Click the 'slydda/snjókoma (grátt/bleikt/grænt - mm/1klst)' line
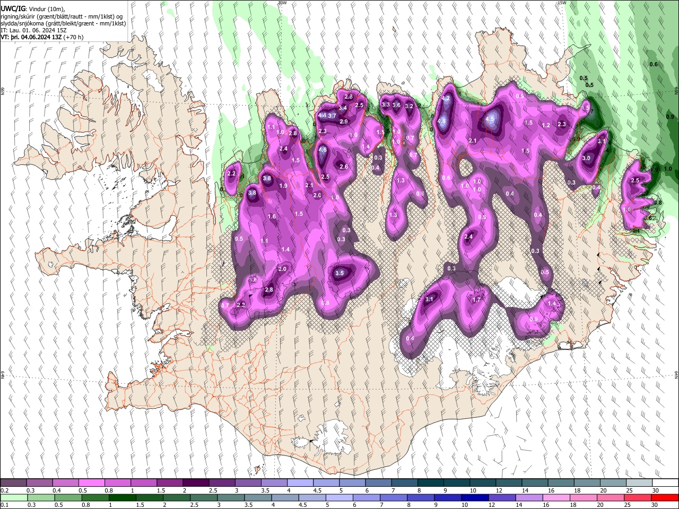Viewport: 679px width, 509px height. pyautogui.click(x=63, y=23)
